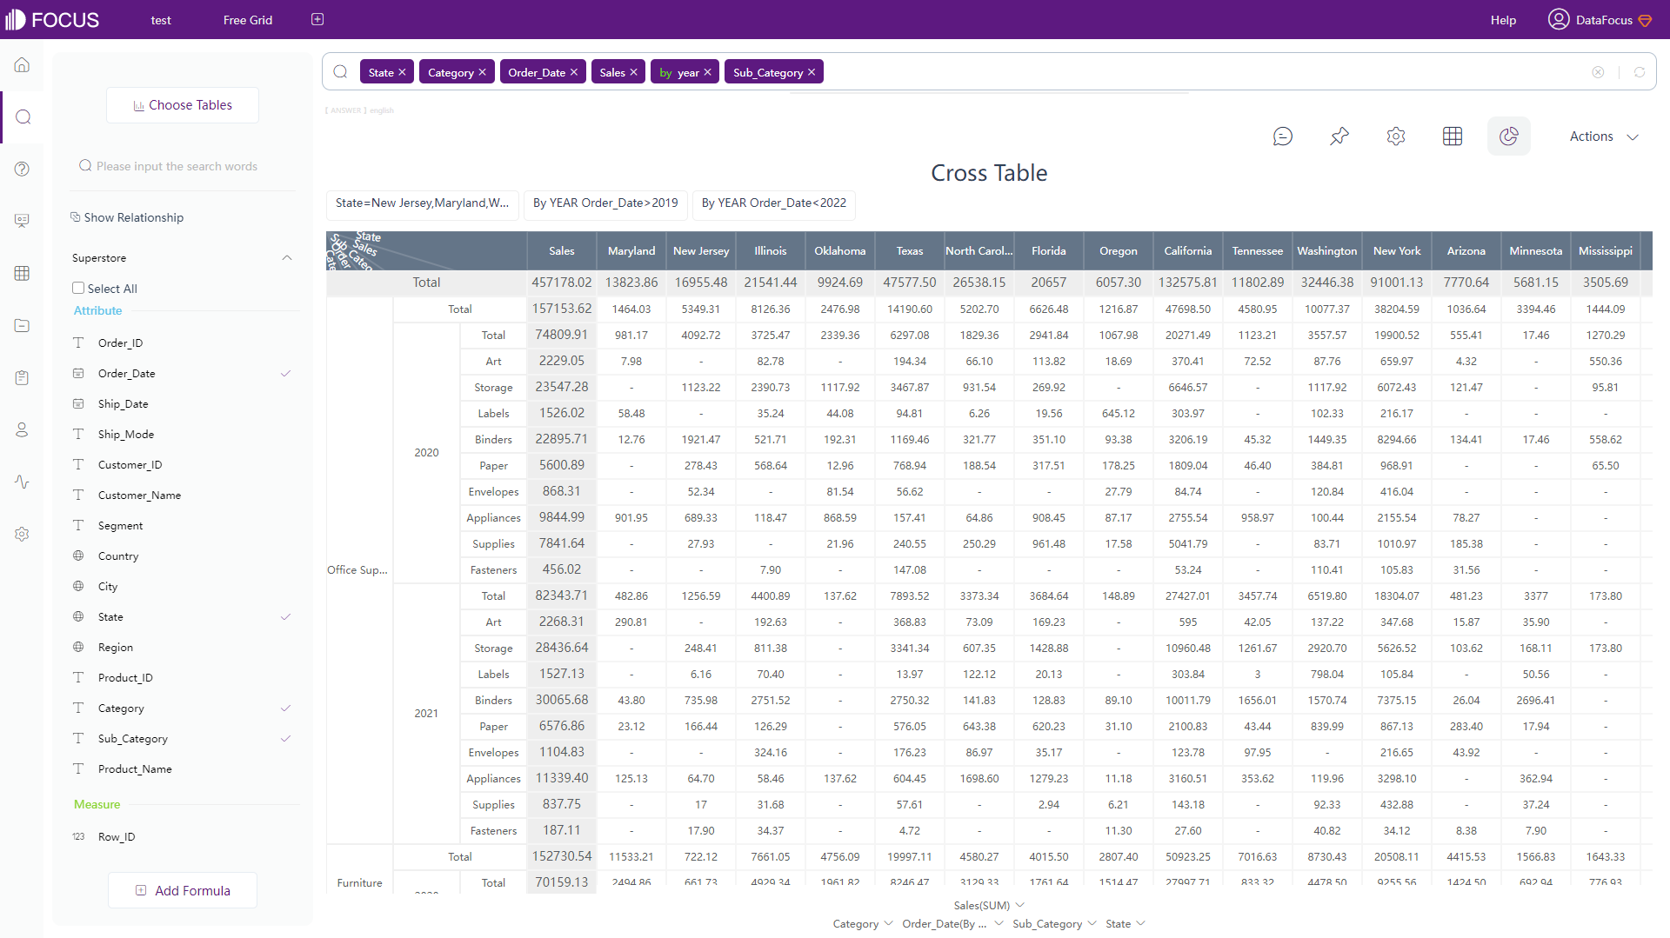This screenshot has height=938, width=1670.
Task: Click the Add Formula button
Action: point(183,890)
